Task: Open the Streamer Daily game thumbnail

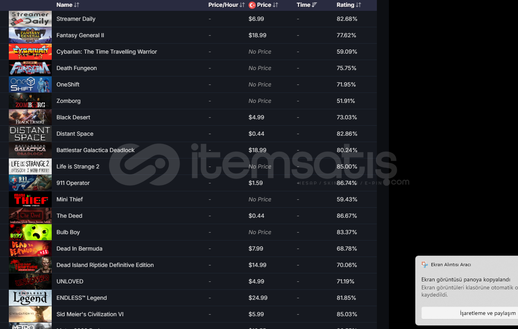Action: (x=30, y=19)
